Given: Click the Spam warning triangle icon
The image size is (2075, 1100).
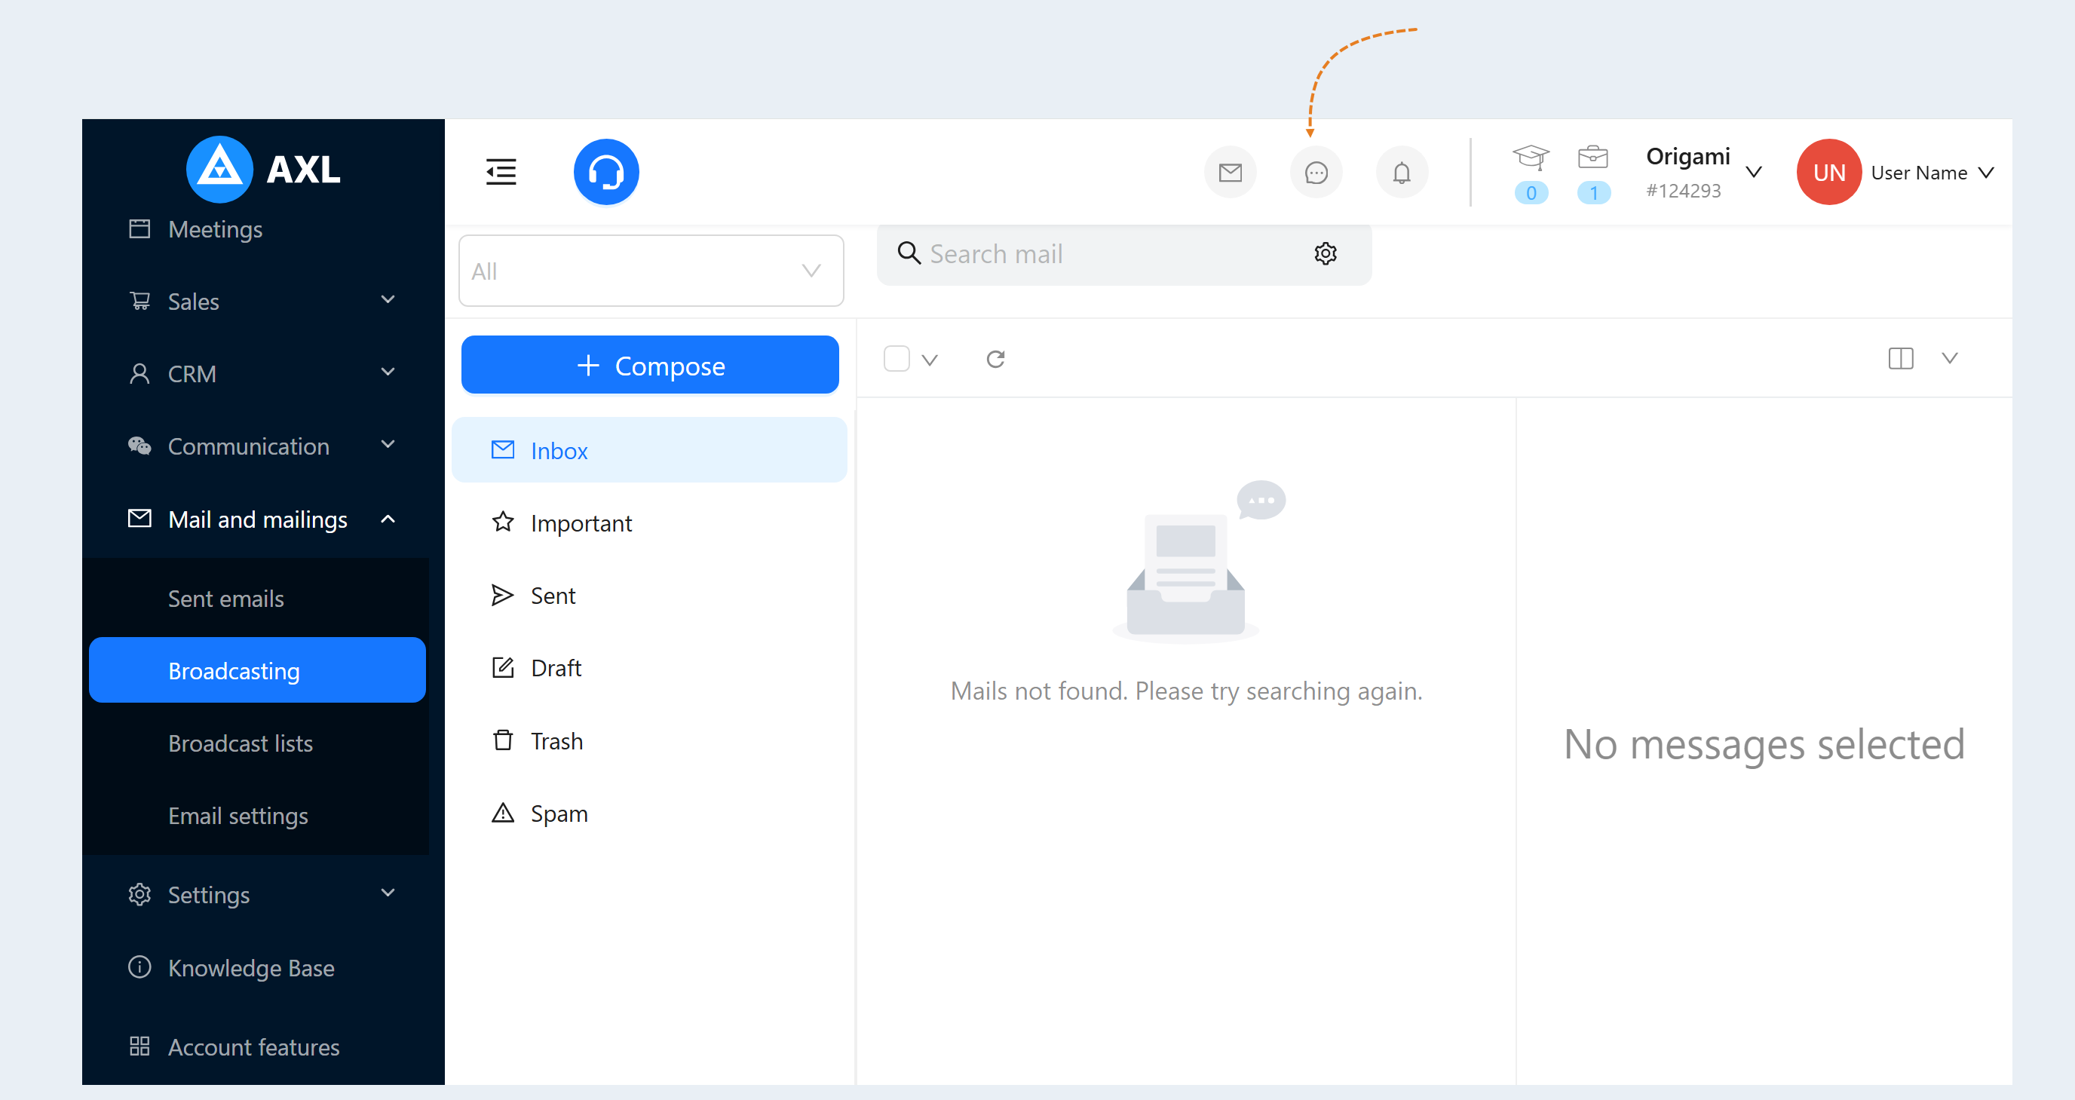Looking at the screenshot, I should 503,813.
